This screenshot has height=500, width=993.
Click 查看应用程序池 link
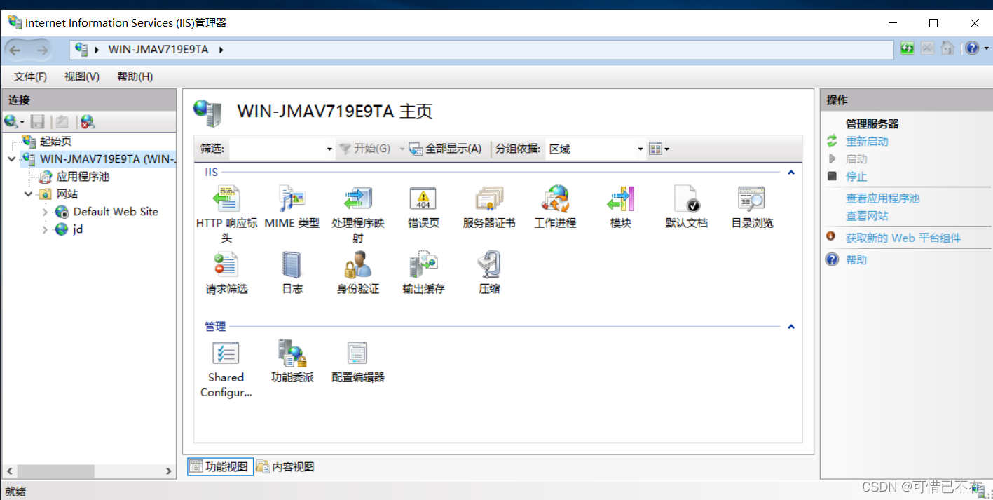(882, 198)
